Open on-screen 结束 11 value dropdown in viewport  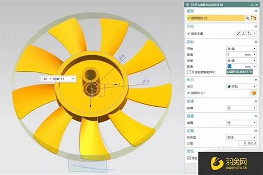(x=73, y=79)
